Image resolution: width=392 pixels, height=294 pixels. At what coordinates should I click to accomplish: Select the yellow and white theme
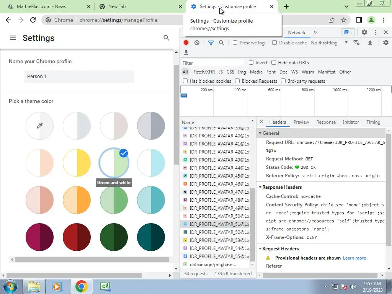click(x=77, y=163)
